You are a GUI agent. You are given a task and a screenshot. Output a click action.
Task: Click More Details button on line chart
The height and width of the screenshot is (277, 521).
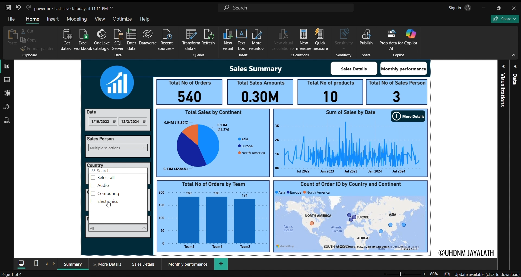(x=409, y=117)
